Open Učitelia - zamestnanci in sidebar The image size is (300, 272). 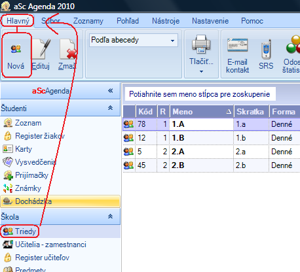pos(45,245)
